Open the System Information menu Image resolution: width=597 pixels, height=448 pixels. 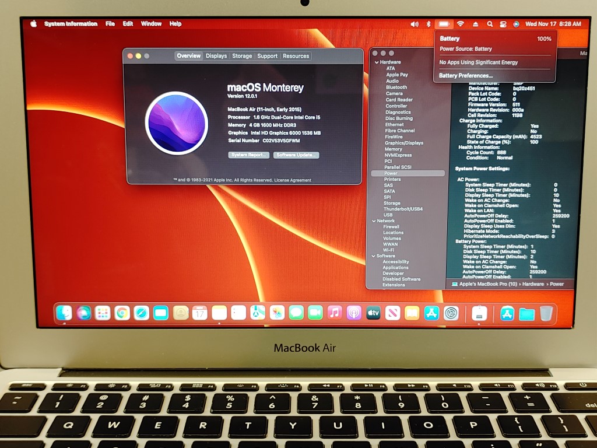click(71, 23)
